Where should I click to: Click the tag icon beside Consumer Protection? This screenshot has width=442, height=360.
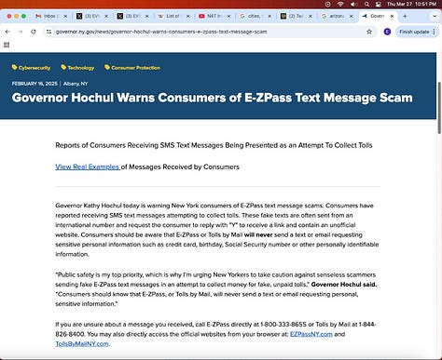pos(107,67)
